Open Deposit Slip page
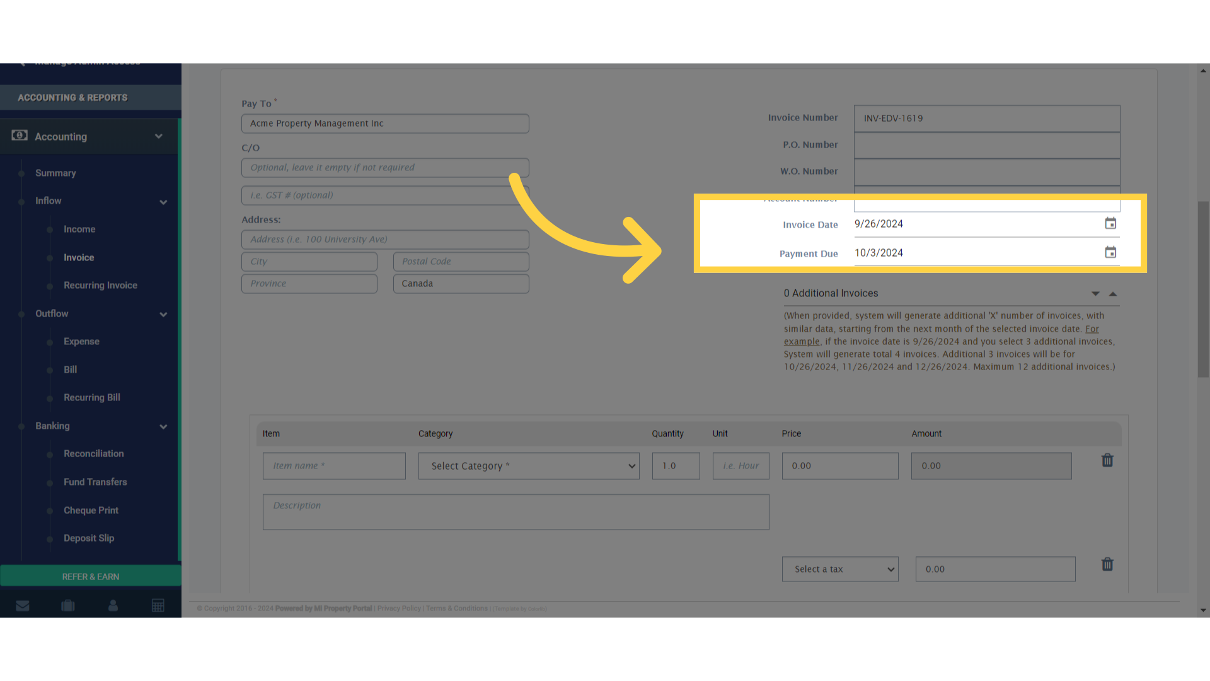This screenshot has width=1210, height=681. pos(89,538)
